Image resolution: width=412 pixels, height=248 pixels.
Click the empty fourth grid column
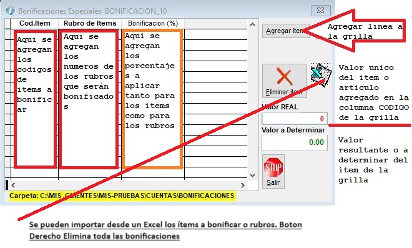pos(216,102)
